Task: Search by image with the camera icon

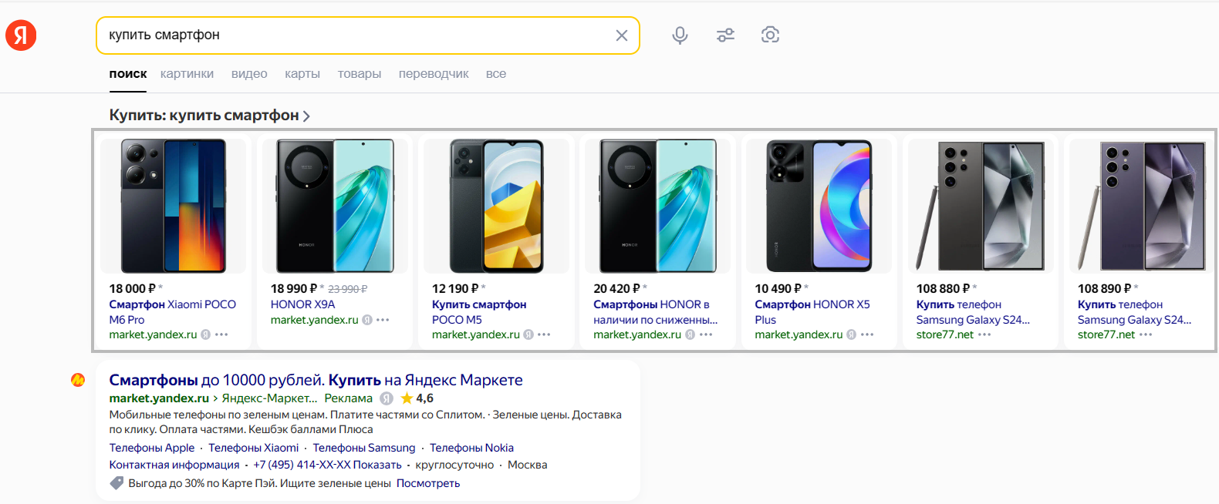Action: click(770, 35)
